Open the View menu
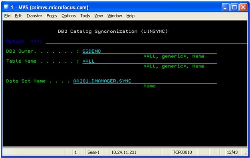250x158 pixels. tap(99, 16)
